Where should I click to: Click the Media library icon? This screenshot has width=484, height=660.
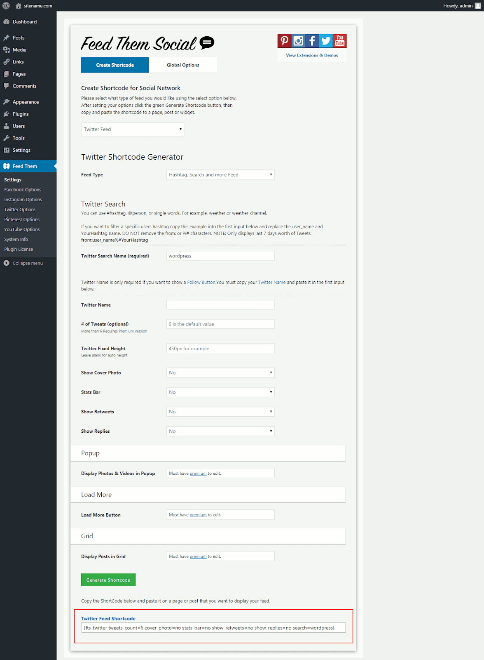(x=6, y=49)
